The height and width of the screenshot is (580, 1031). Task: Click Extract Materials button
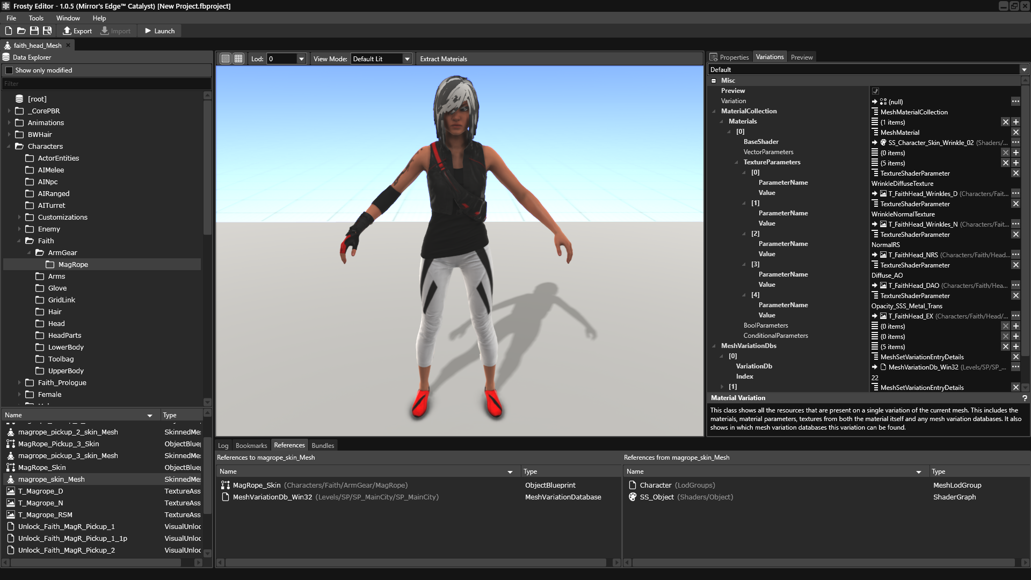pos(442,58)
